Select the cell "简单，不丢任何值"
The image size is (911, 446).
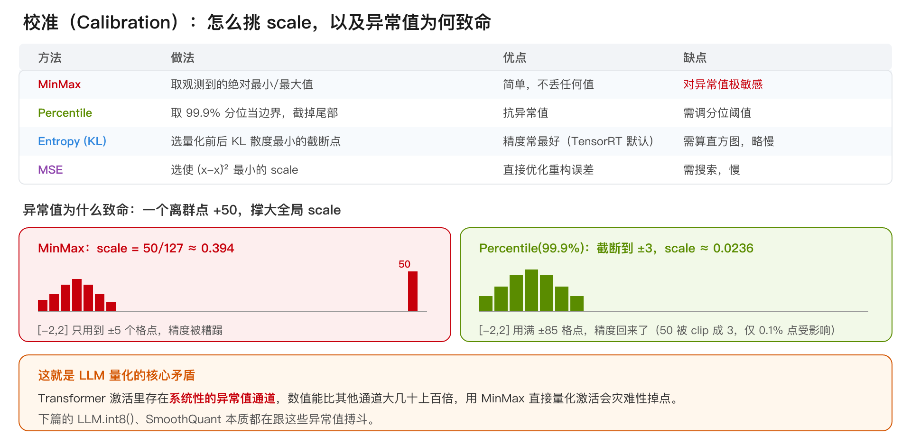548,84
